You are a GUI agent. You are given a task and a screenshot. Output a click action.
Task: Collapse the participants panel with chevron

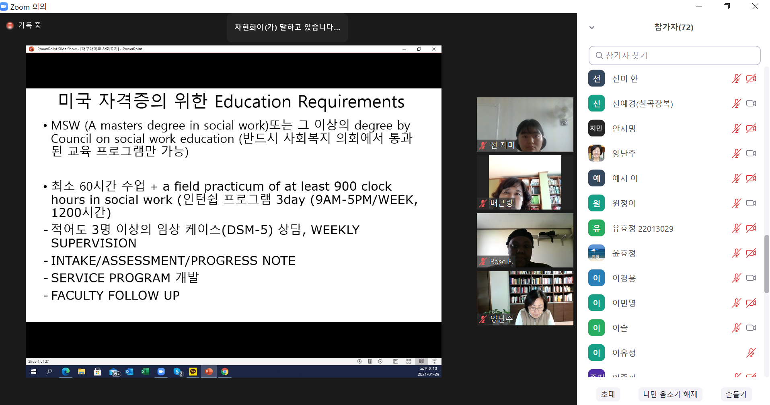pos(592,28)
